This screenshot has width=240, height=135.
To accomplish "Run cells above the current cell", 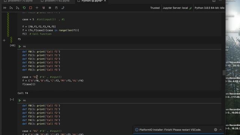I will (11, 8).
